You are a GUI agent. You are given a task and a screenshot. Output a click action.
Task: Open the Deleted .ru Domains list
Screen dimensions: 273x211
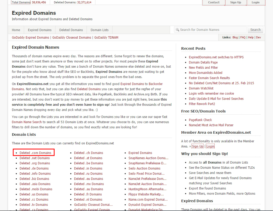pyautogui.click(x=88, y=173)
